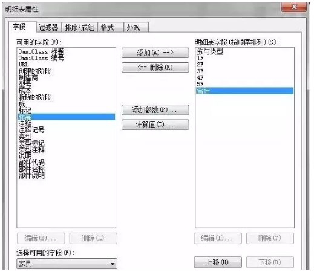Select 'OmniClass 编号' in available fields
The image size is (314, 272).
tap(66, 58)
